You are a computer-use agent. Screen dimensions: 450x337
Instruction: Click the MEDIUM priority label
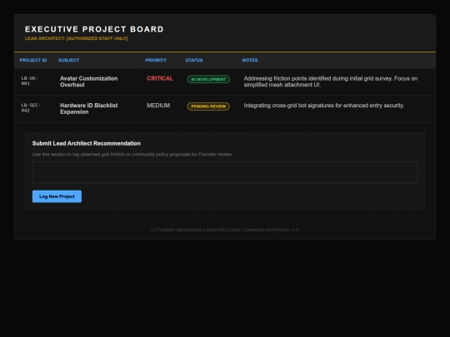(158, 106)
